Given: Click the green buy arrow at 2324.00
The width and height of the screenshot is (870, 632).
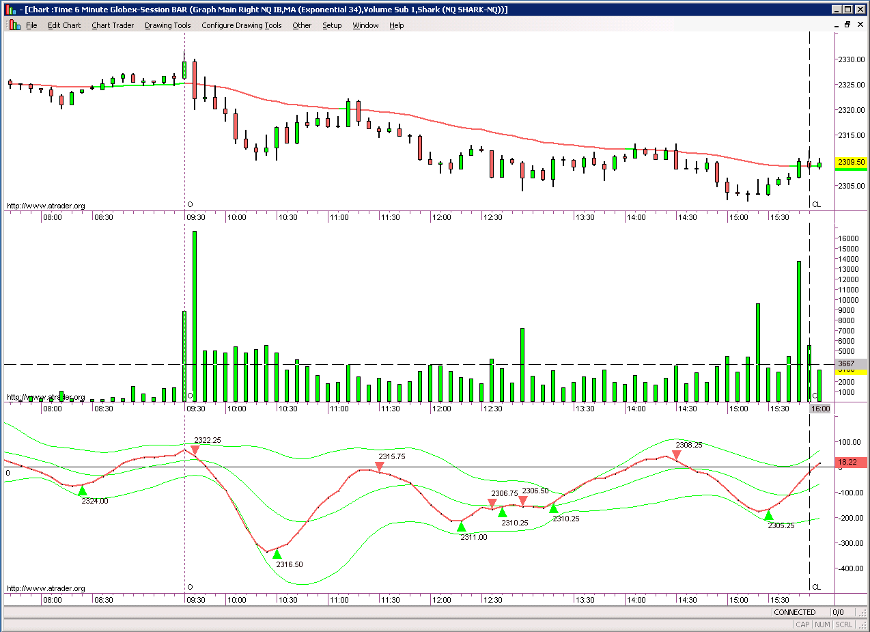Looking at the screenshot, I should click(82, 491).
